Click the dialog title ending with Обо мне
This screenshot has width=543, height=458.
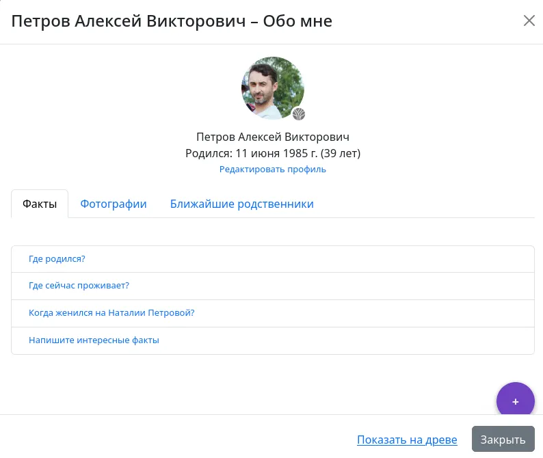point(172,21)
